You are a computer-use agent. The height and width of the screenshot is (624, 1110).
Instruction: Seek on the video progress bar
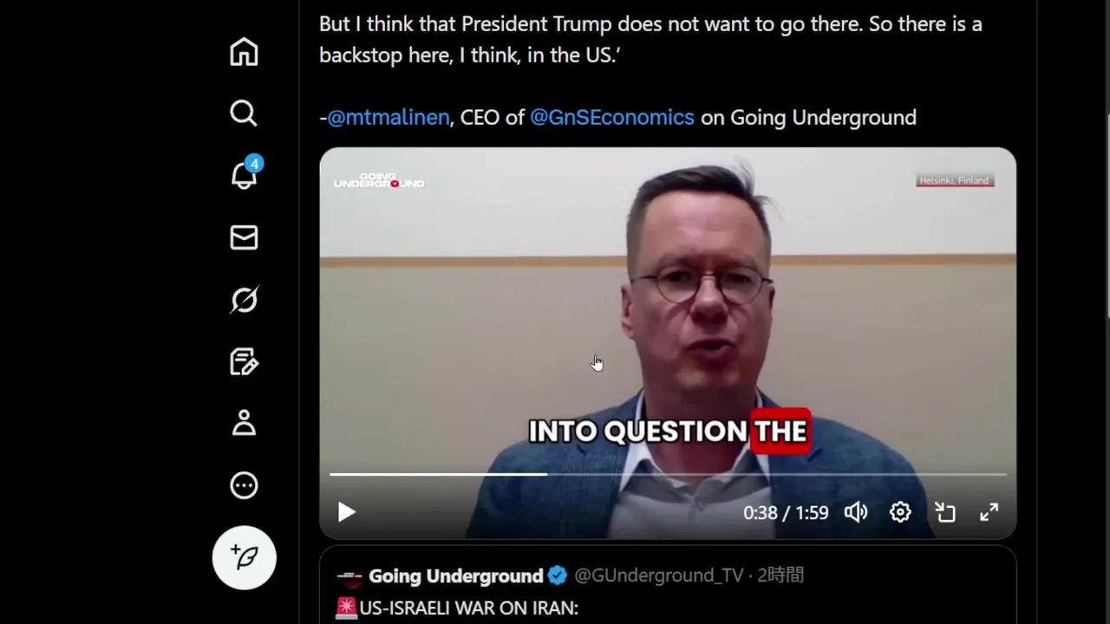[668, 474]
